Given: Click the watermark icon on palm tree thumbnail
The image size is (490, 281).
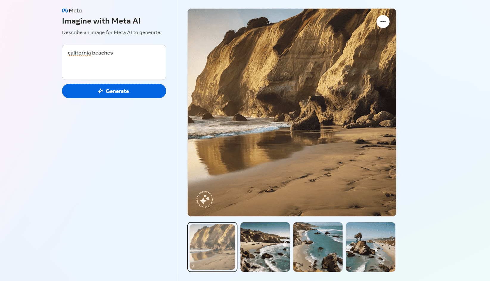Looking at the screenshot, I should (350, 268).
